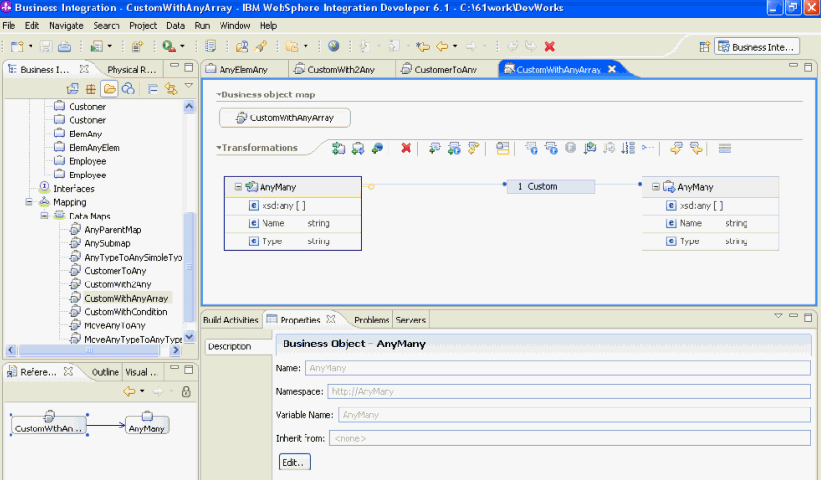The width and height of the screenshot is (821, 480).
Task: Open dropdown arrow next to the New wizard icon
Action: click(x=31, y=46)
